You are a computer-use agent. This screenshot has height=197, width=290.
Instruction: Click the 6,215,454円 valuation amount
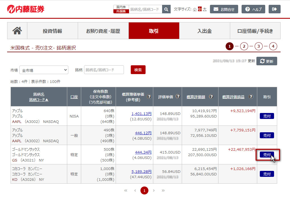pyautogui.click(x=205, y=169)
